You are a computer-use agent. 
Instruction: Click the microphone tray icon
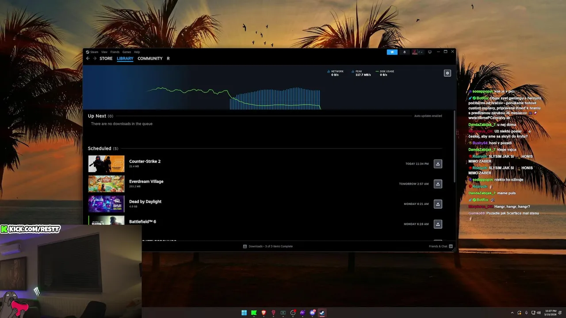click(x=526, y=313)
